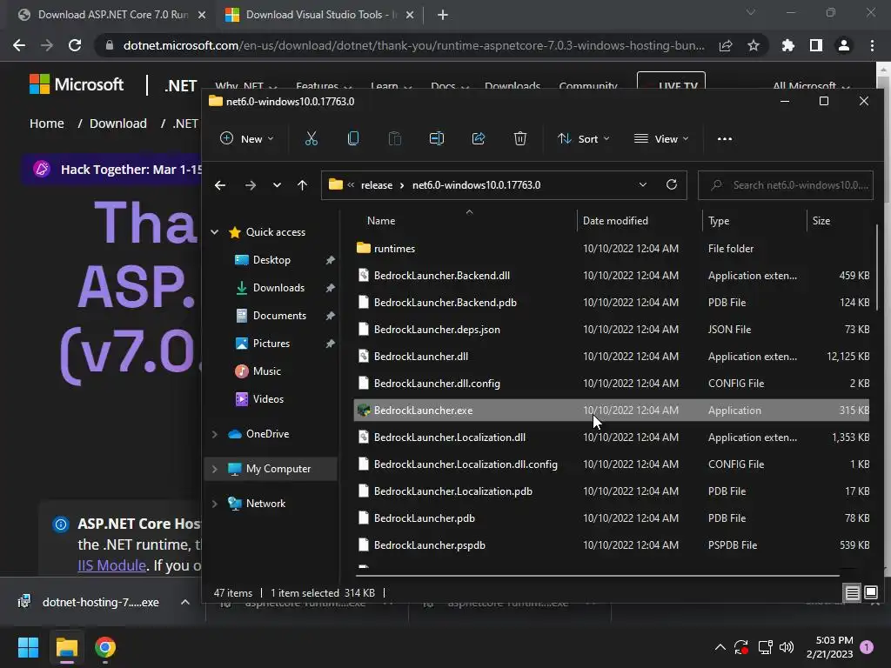The width and height of the screenshot is (891, 668).
Task: Expand address bar history dropdown
Action: click(x=643, y=185)
